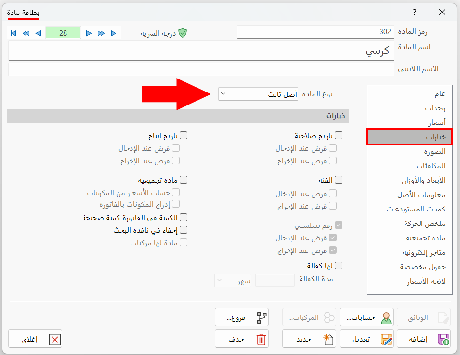Jump forward several records with double-right arrow
Viewport: 460px width, 355px height.
(101, 33)
